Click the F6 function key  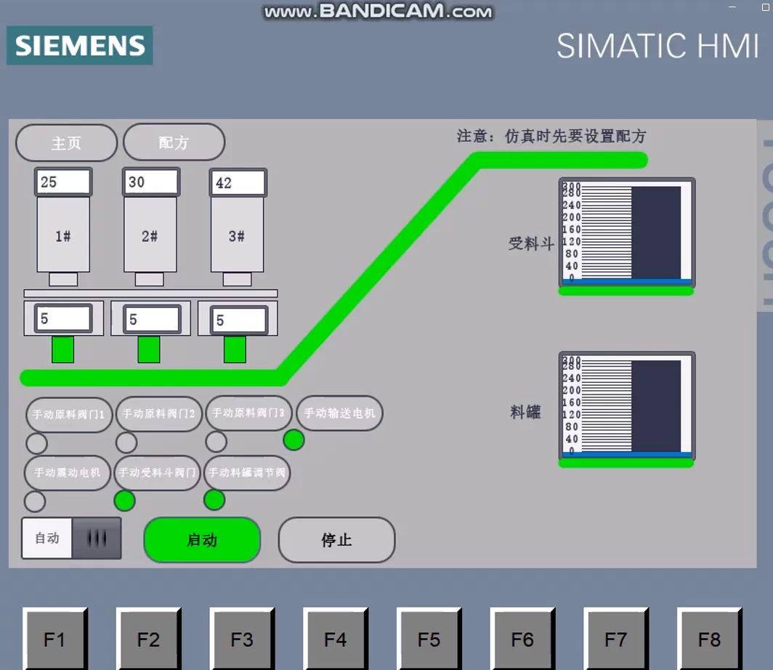[x=522, y=639]
